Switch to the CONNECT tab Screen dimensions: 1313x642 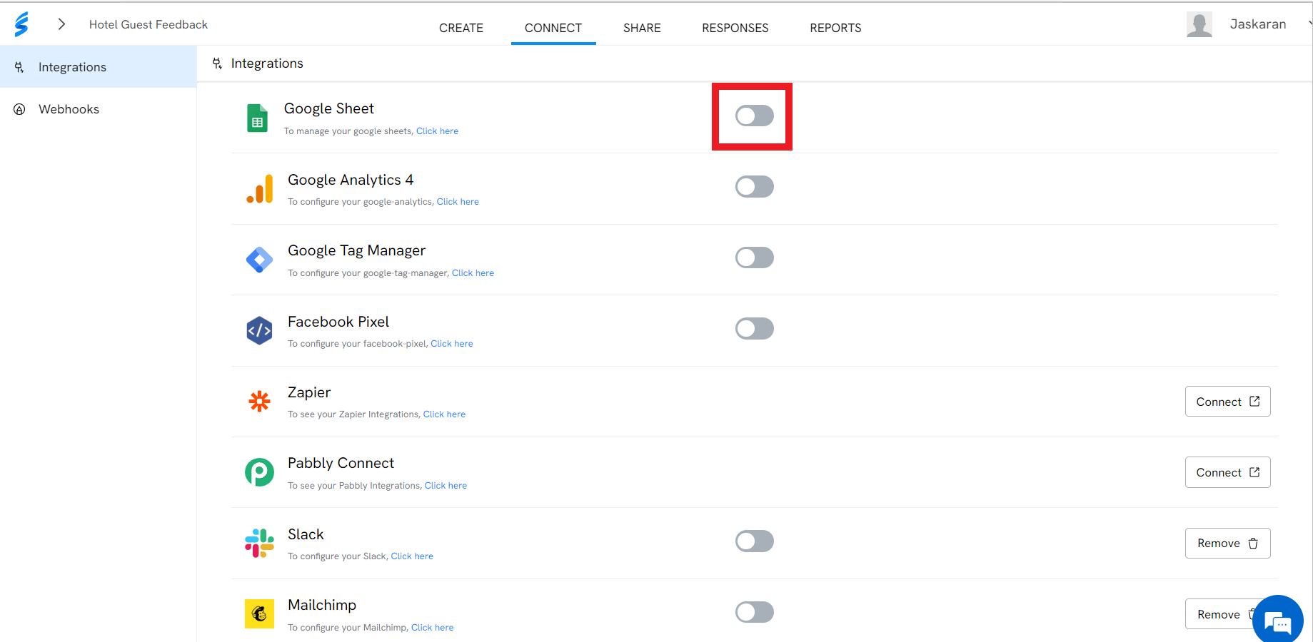click(x=553, y=28)
